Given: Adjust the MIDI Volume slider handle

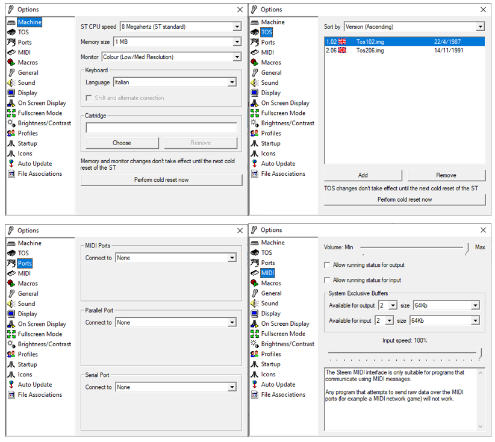Looking at the screenshot, I should click(x=467, y=249).
